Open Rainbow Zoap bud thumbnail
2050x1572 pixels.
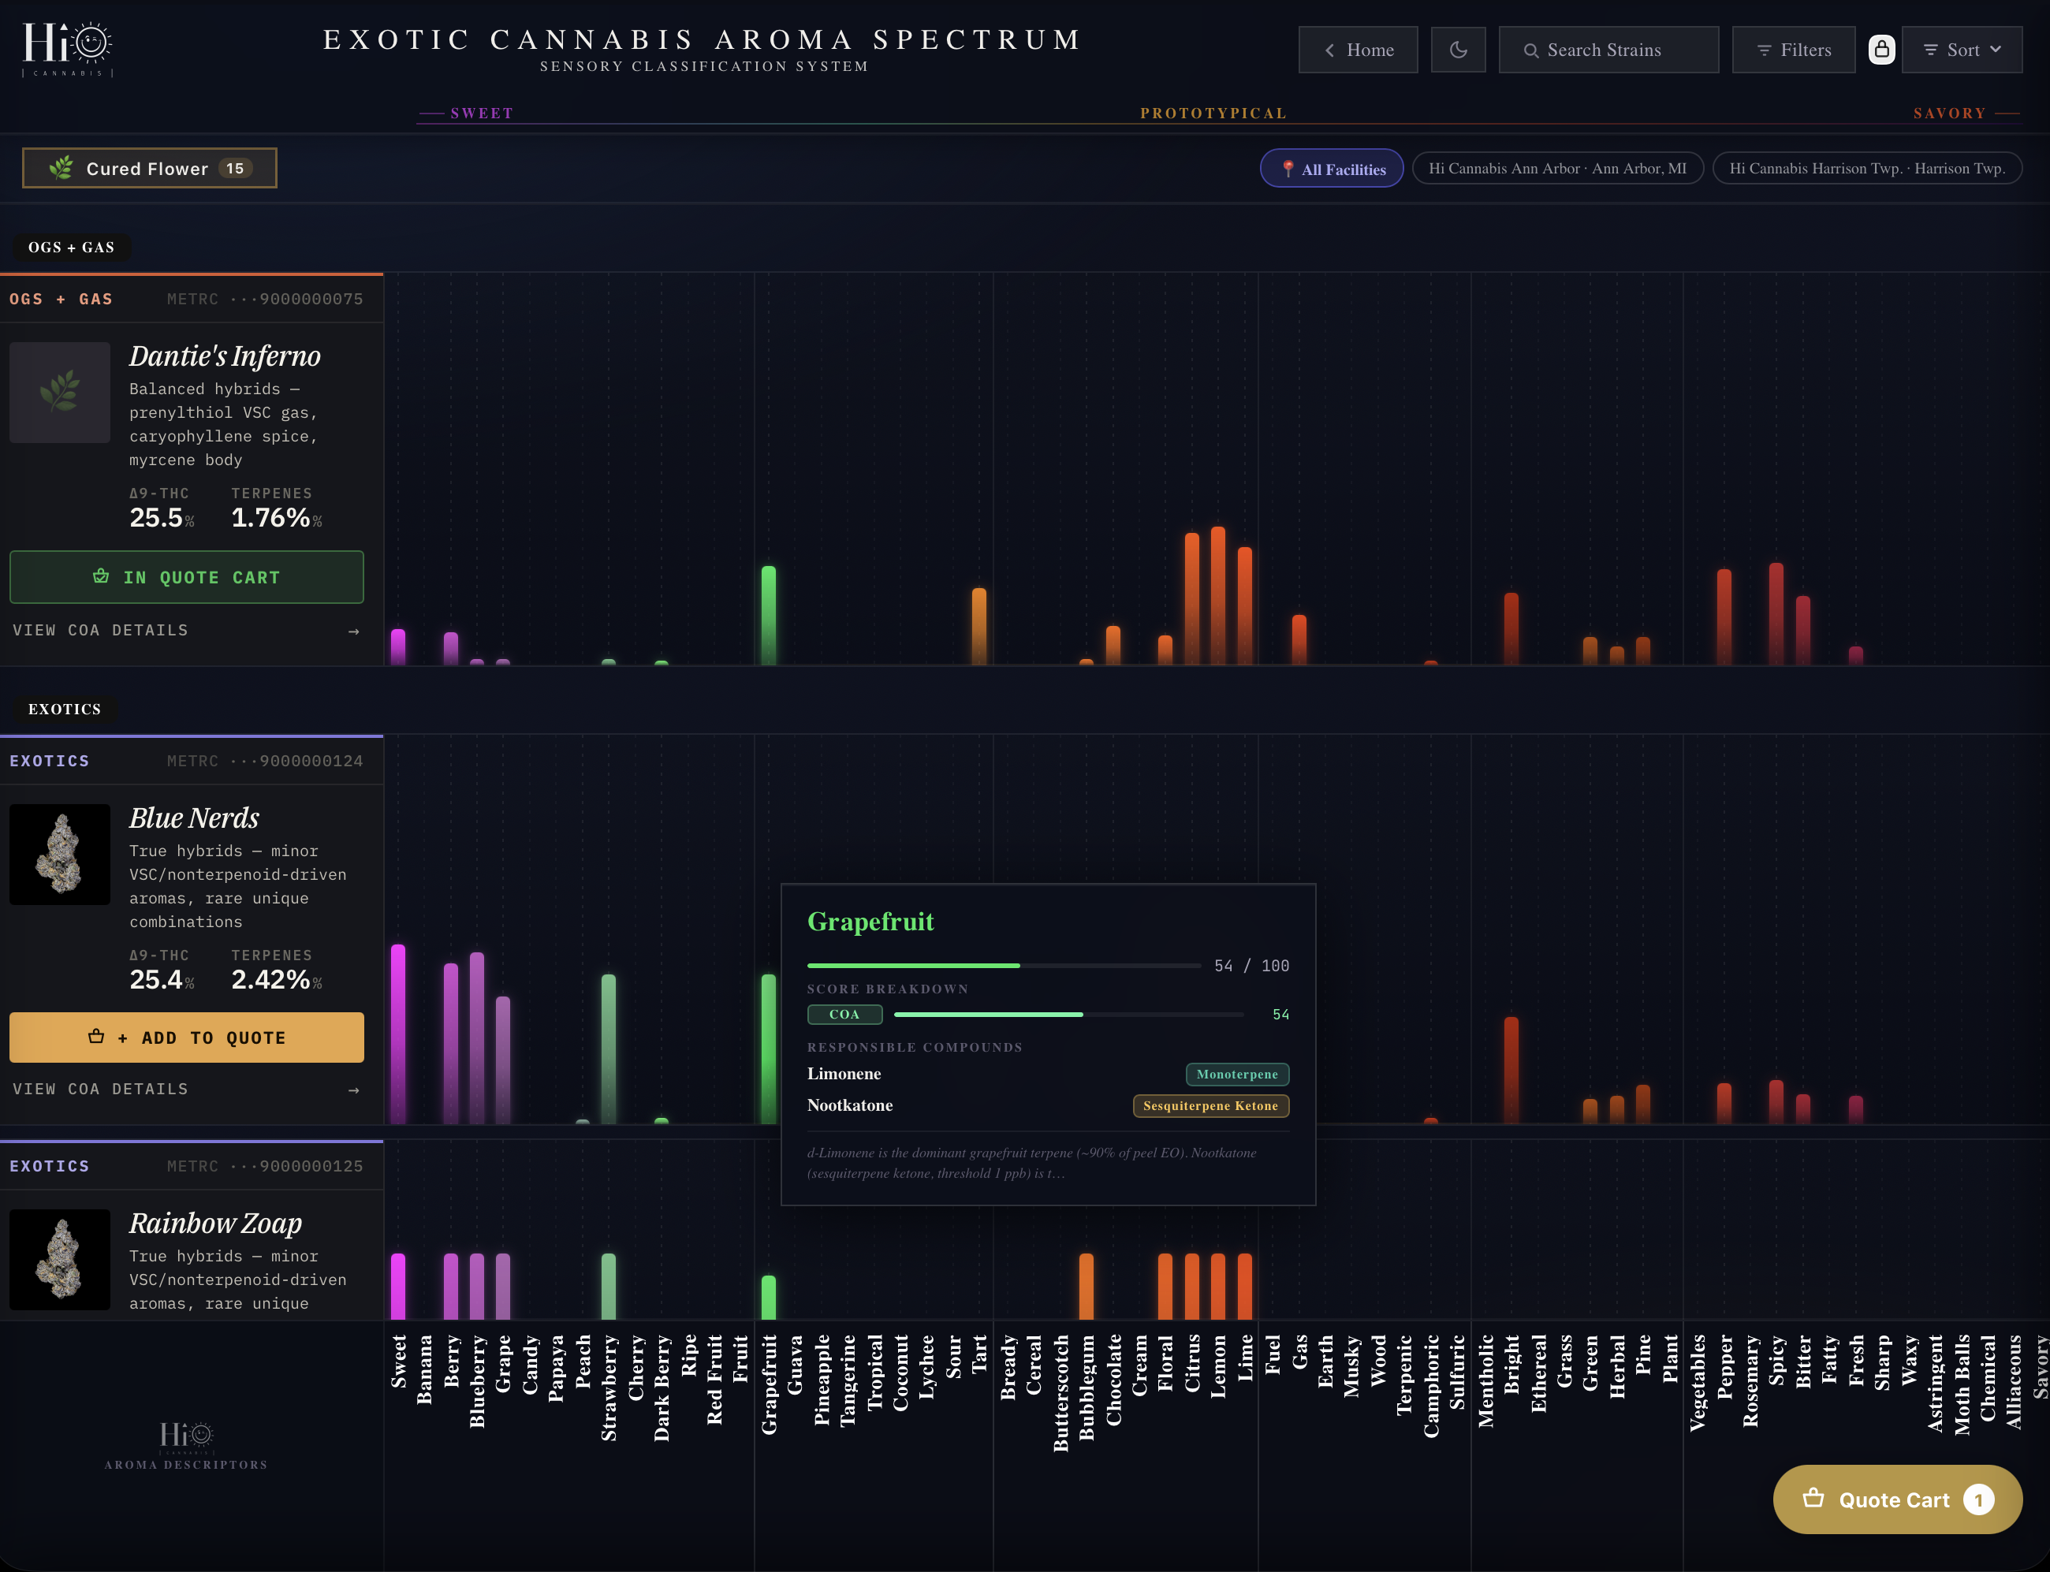[60, 1260]
